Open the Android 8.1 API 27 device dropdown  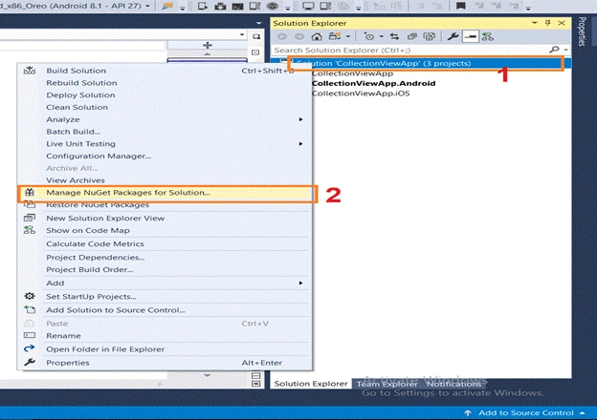pos(147,6)
